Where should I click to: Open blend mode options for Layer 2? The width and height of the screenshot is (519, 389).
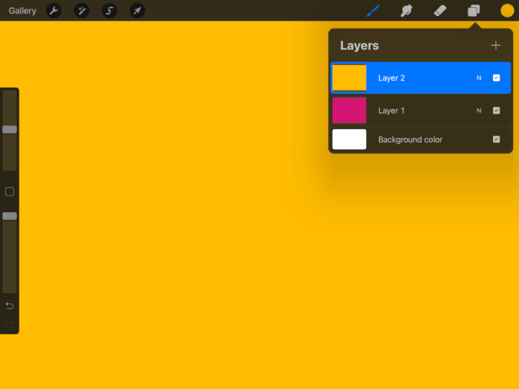point(479,77)
